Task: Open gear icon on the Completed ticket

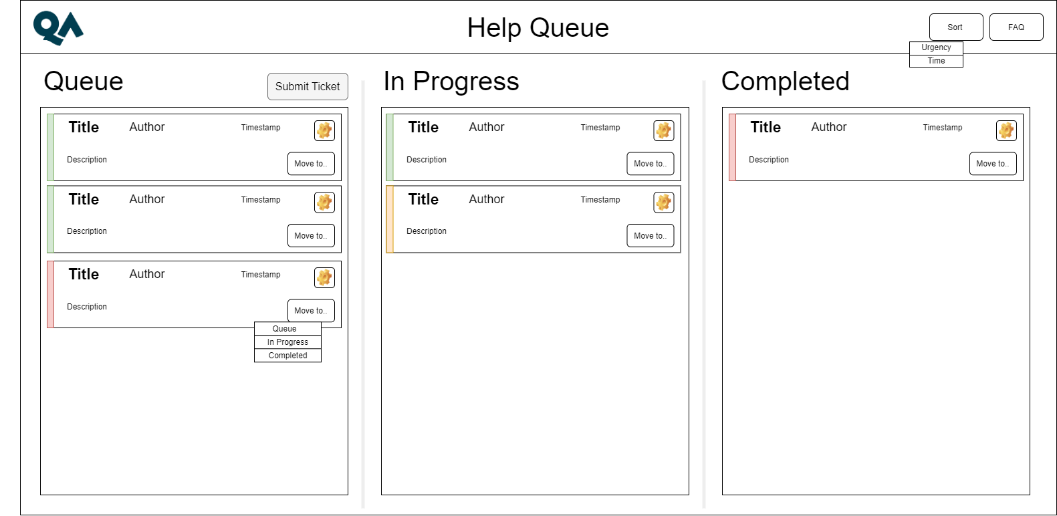Action: point(1006,130)
